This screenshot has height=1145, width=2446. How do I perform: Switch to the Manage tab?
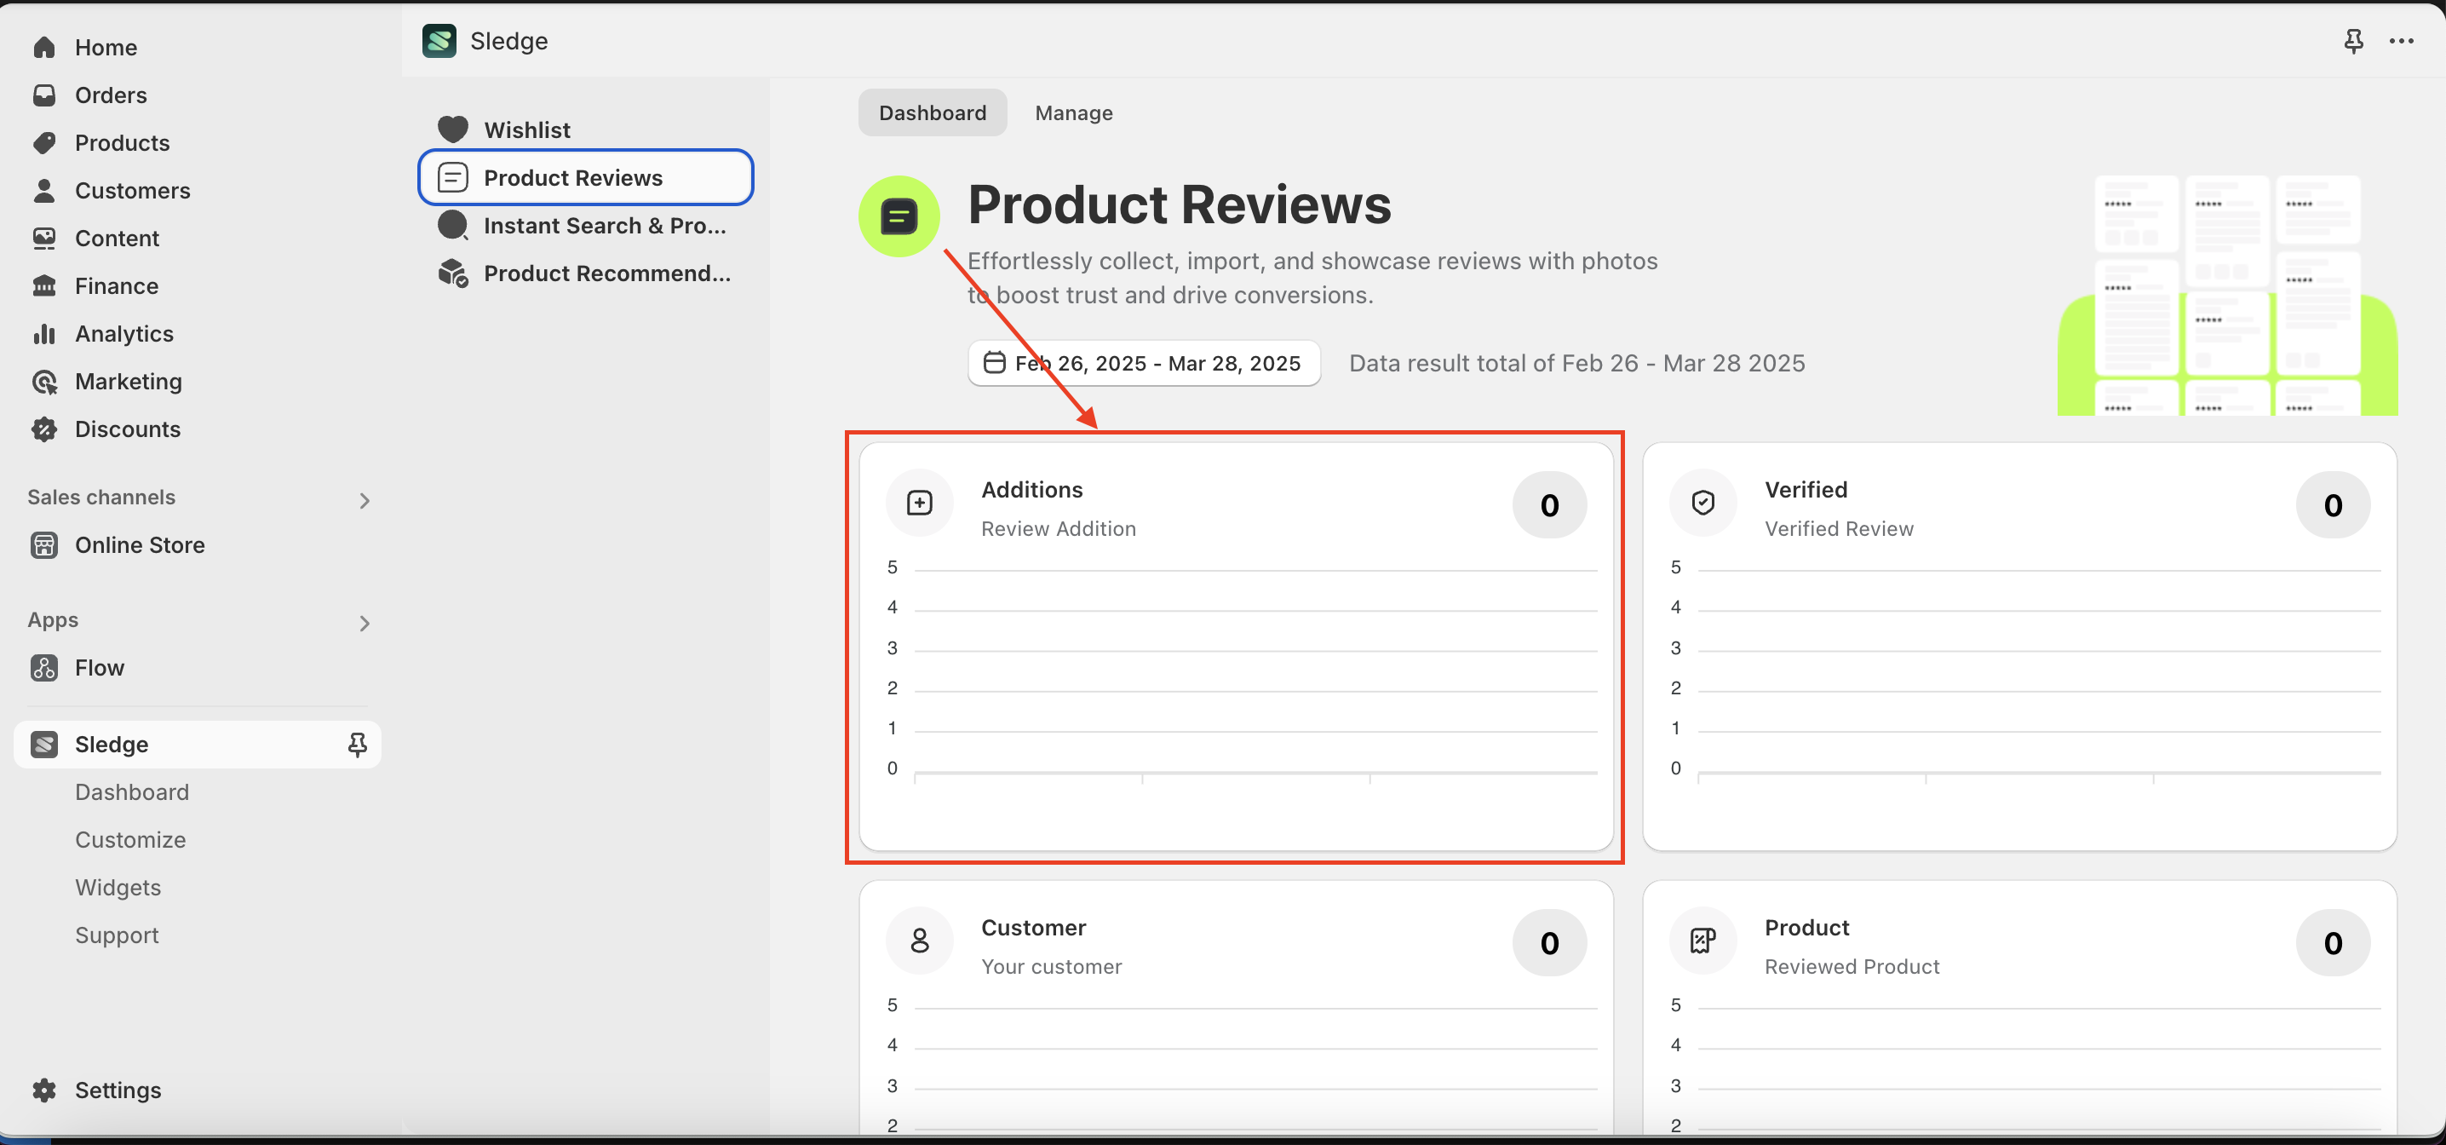(x=1073, y=113)
